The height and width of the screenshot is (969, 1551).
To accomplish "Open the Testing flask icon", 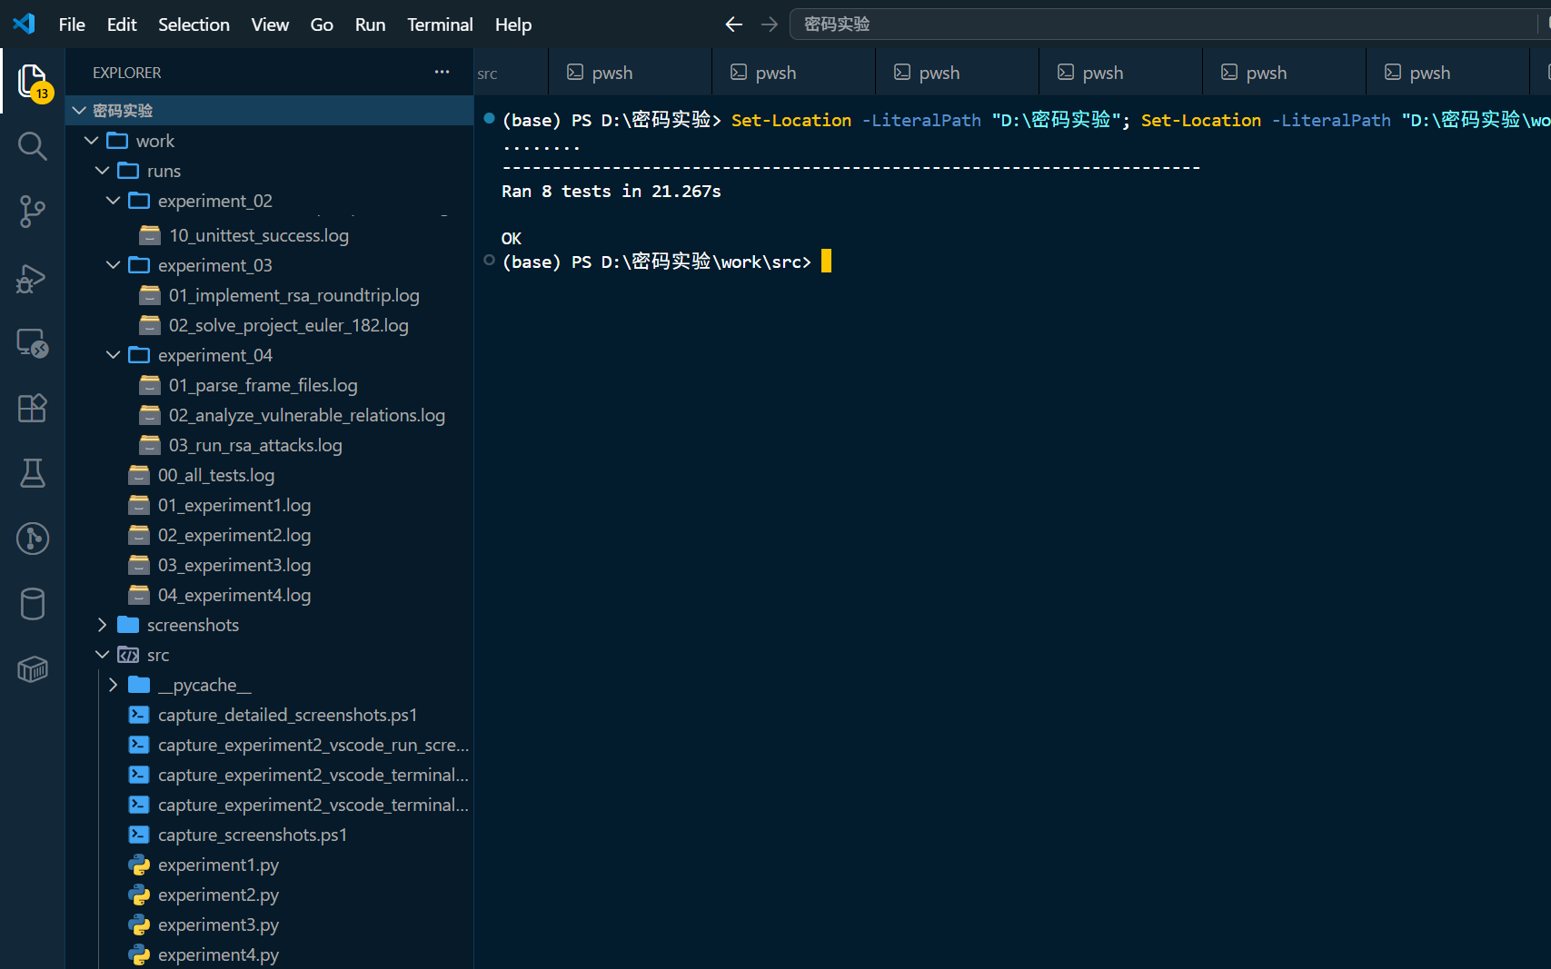I will point(33,473).
